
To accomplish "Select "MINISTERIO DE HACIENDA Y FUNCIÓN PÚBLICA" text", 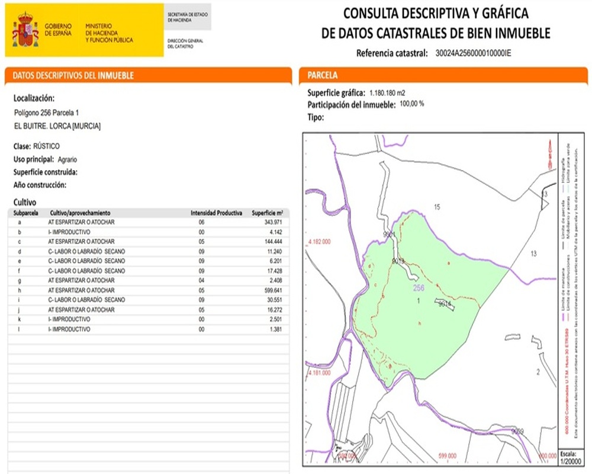I will 109,33.
